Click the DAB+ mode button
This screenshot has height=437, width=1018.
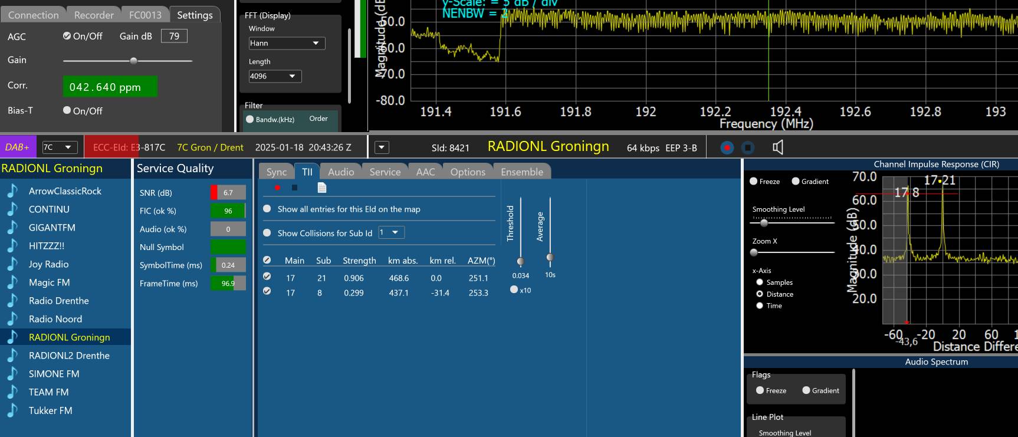pos(18,147)
